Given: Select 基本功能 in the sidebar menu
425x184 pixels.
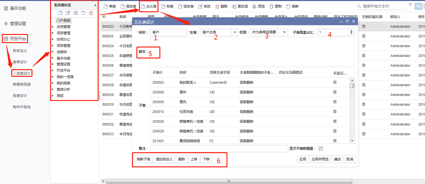Looking at the screenshot, I should click(x=18, y=8).
